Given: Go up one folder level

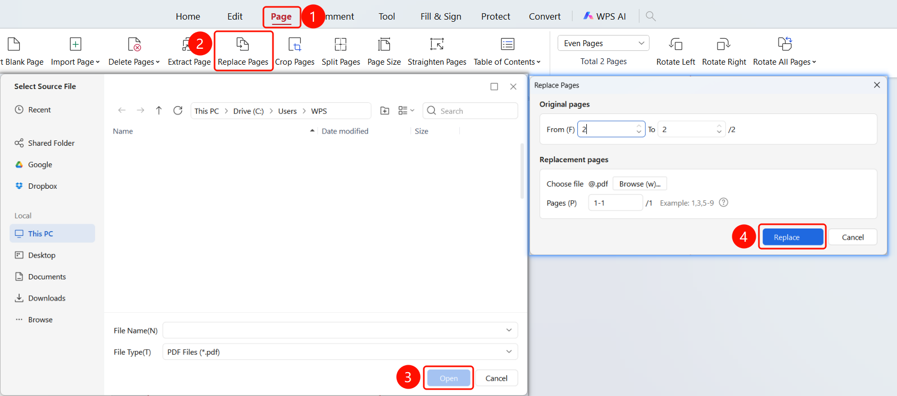Looking at the screenshot, I should [x=159, y=110].
